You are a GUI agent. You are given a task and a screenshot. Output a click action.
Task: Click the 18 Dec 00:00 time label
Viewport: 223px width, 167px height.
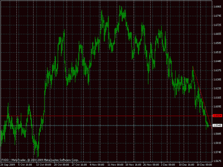pos(204,165)
